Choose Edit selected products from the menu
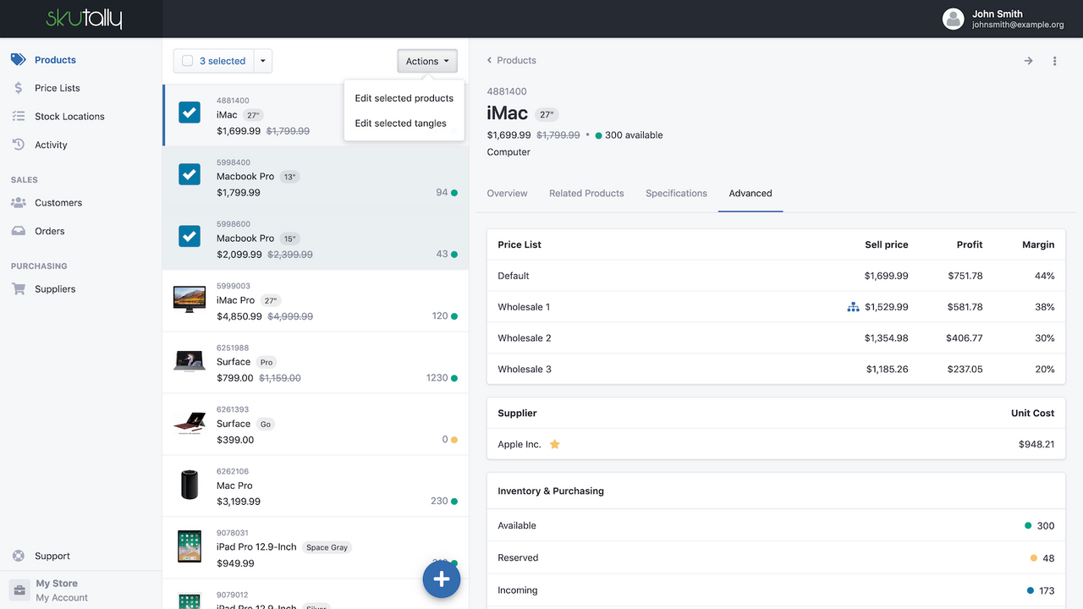This screenshot has height=609, width=1083. (x=404, y=98)
